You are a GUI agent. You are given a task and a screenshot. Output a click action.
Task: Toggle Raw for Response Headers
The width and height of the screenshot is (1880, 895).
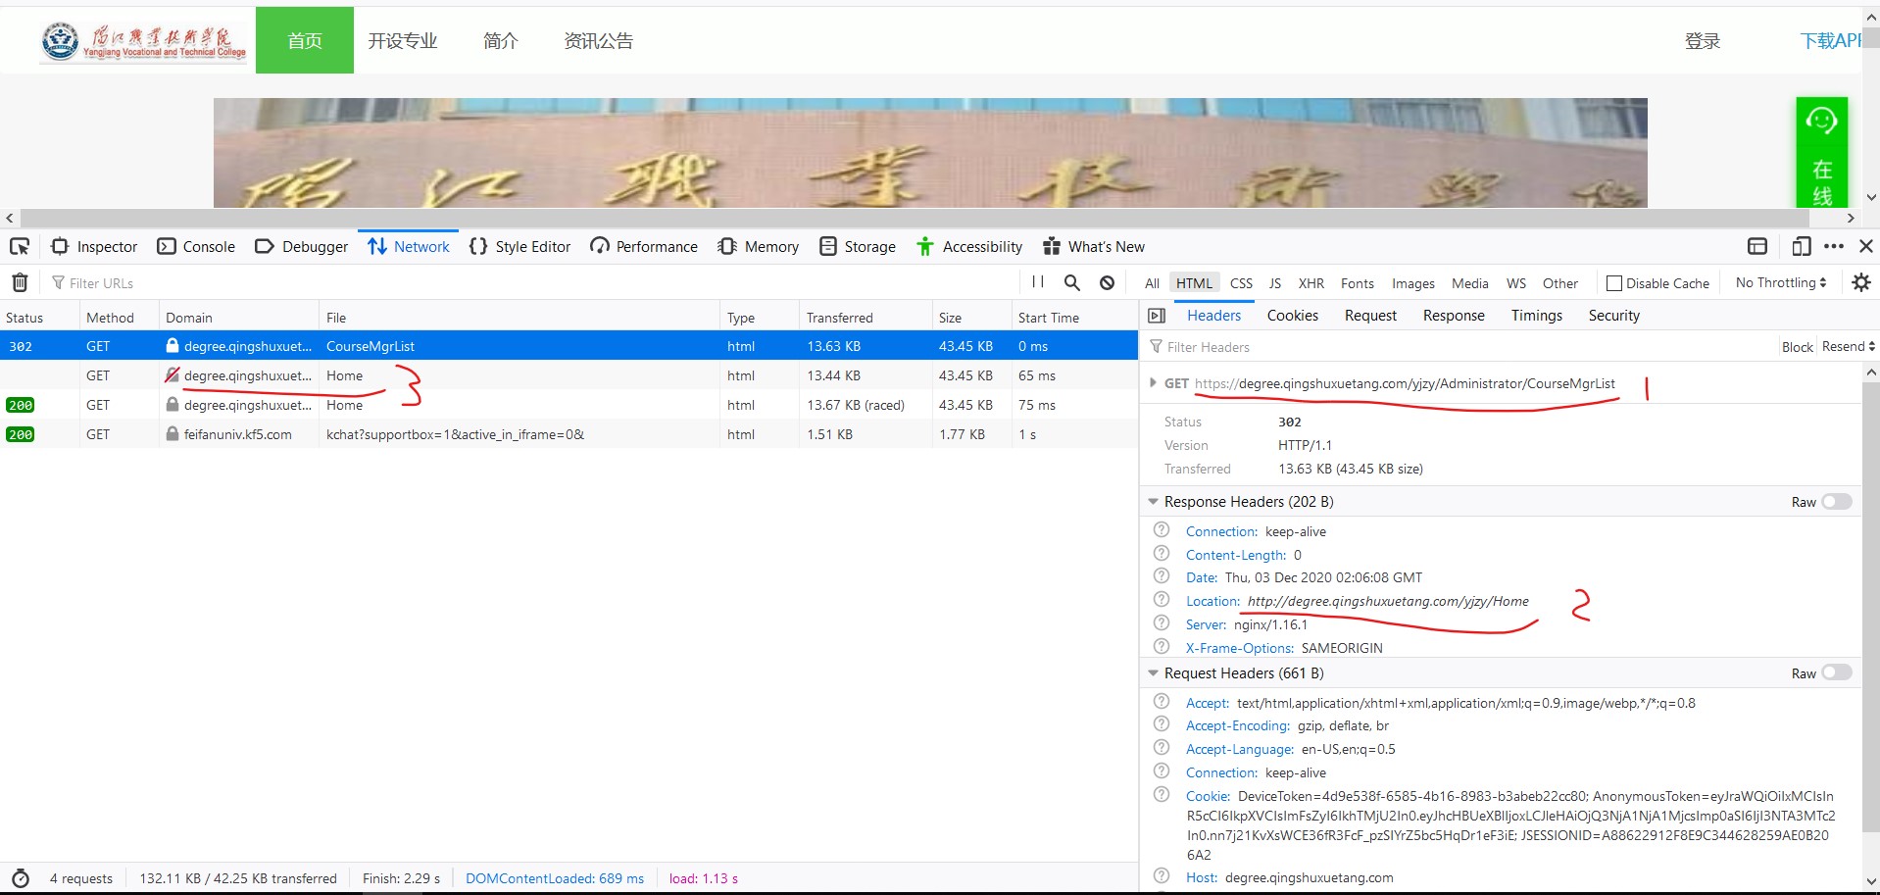1836,502
